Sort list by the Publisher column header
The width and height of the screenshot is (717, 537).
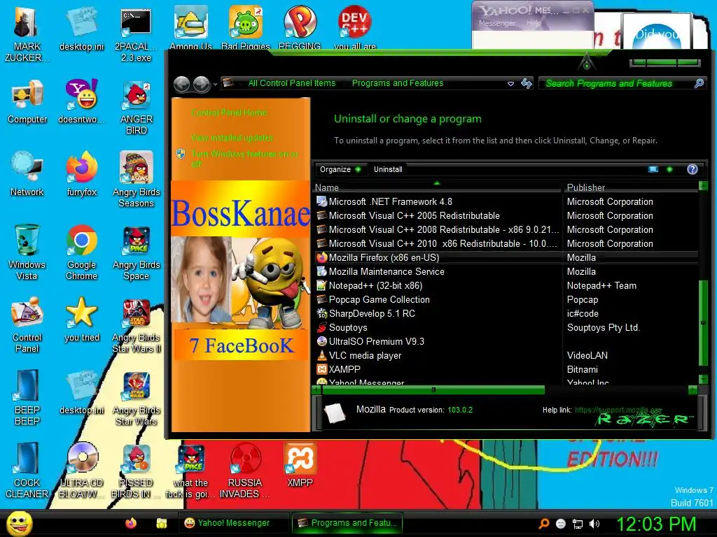631,187
